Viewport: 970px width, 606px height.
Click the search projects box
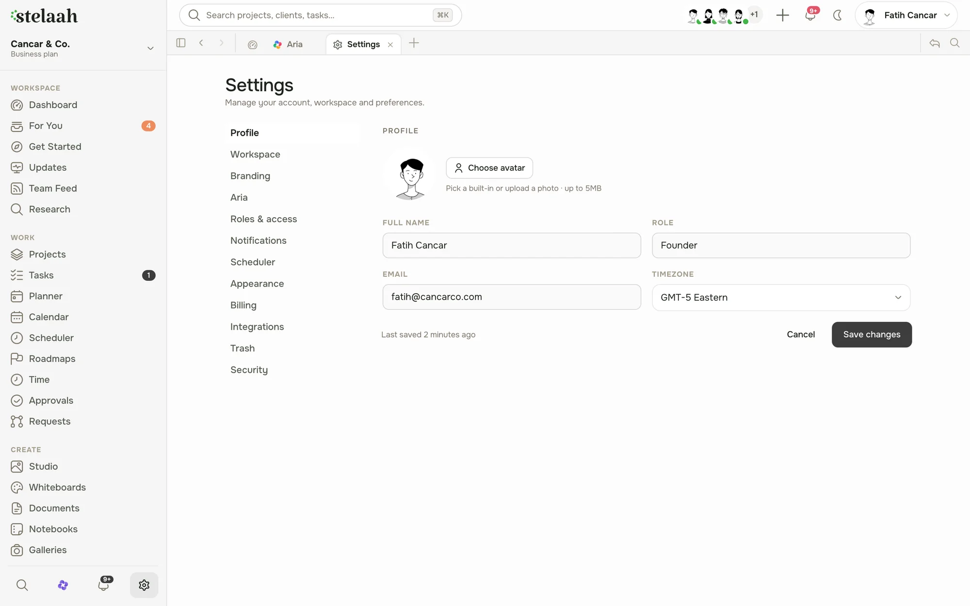click(320, 15)
